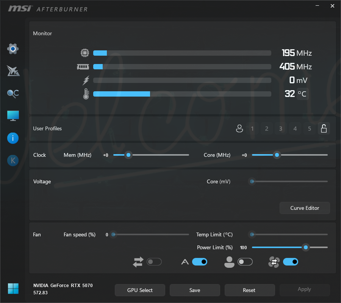Image resolution: width=341 pixels, height=303 pixels.
Task: Enable the user-defined fan toggle
Action: click(245, 262)
